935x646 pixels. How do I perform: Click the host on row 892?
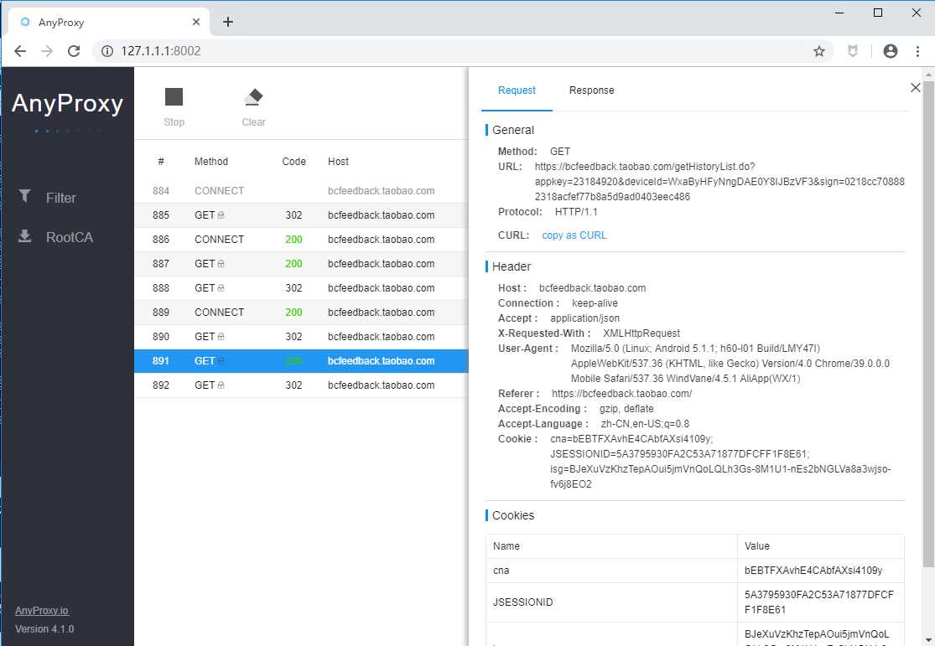click(381, 385)
